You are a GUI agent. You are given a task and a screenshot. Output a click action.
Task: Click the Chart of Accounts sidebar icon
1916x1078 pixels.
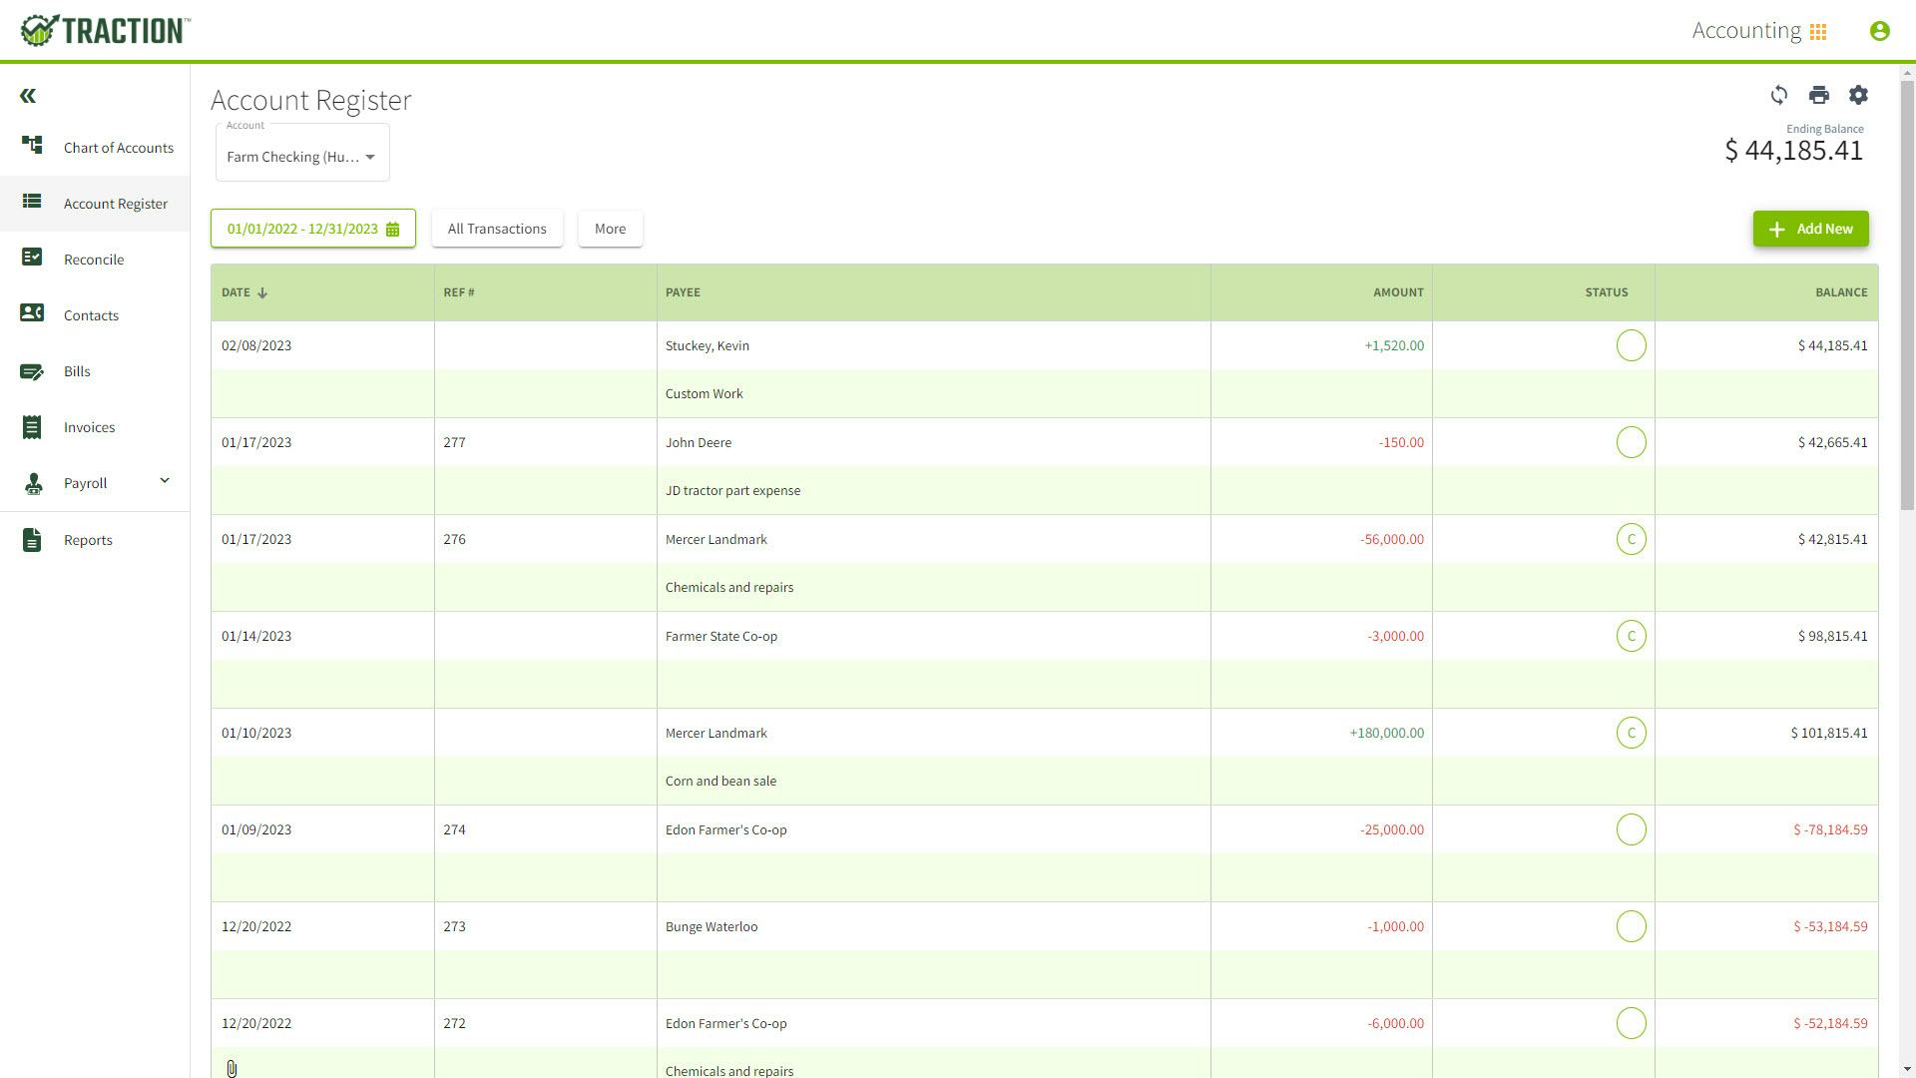tap(32, 146)
